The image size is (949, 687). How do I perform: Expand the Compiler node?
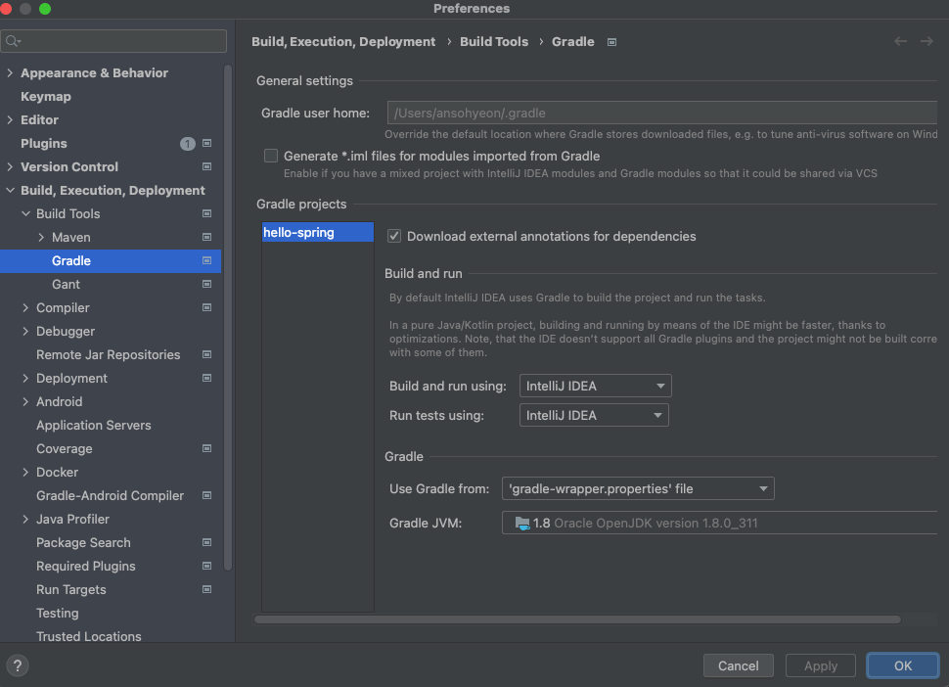25,307
